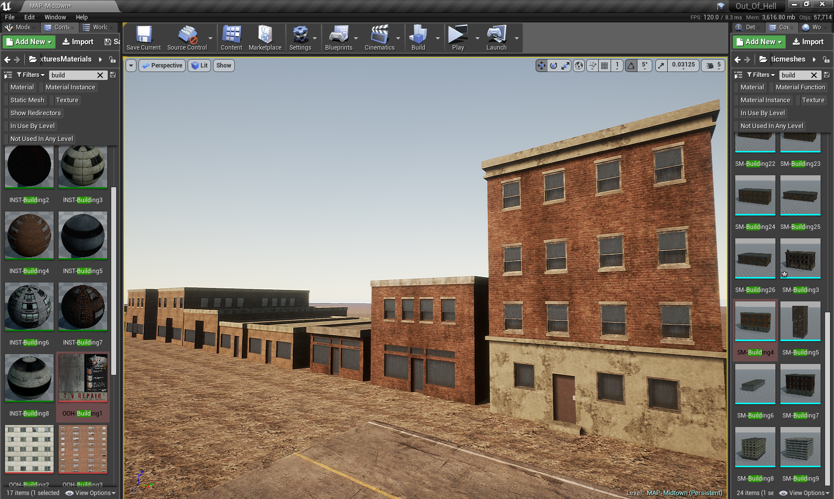Toggle grid snapping in the viewport
The height and width of the screenshot is (499, 834).
[604, 66]
